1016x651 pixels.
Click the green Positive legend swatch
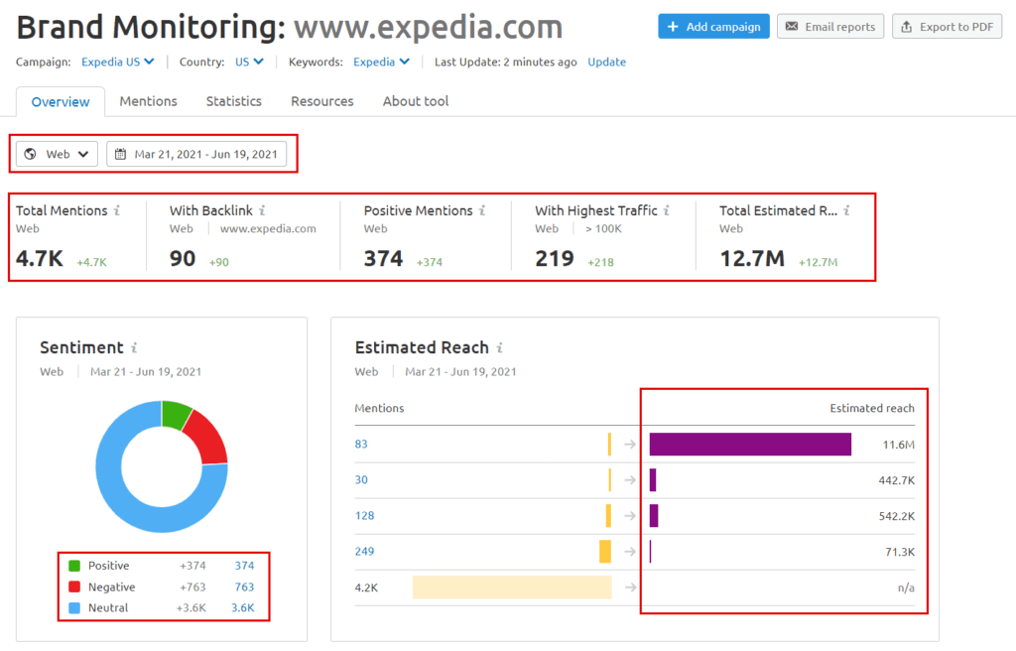[74, 566]
